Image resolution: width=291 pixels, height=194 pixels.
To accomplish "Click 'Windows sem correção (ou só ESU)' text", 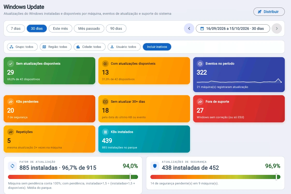I will 220,117.
